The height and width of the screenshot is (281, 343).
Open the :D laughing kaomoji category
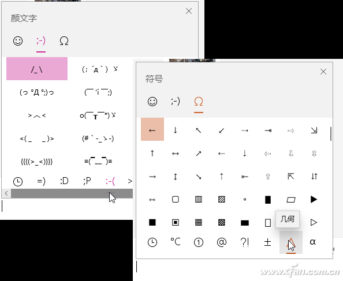point(64,181)
